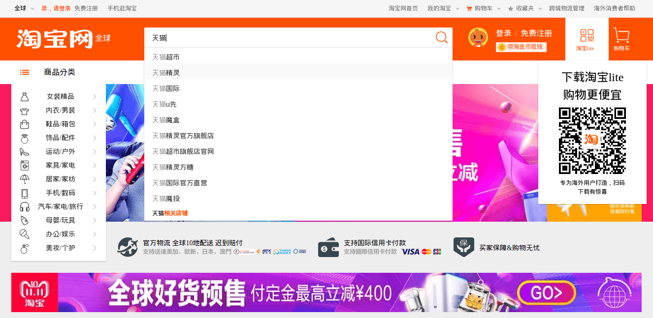The image size is (653, 318).
Task: Click the handbag icon for 鞋品/箱包
Action: click(x=25, y=124)
